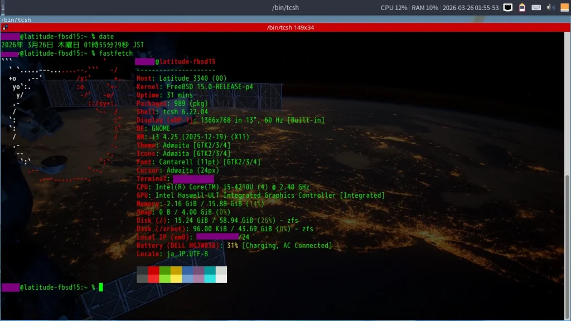
Task: Click the CPU 12% status indicator
Action: [x=394, y=8]
